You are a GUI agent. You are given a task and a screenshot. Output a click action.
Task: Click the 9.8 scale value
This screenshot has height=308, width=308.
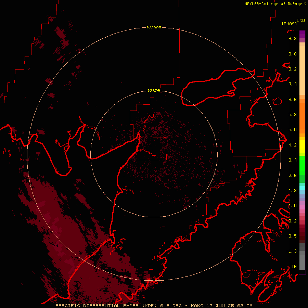pyautogui.click(x=293, y=38)
